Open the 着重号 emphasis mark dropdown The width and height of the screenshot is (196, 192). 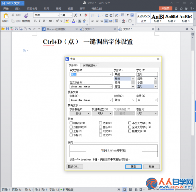point(147,113)
